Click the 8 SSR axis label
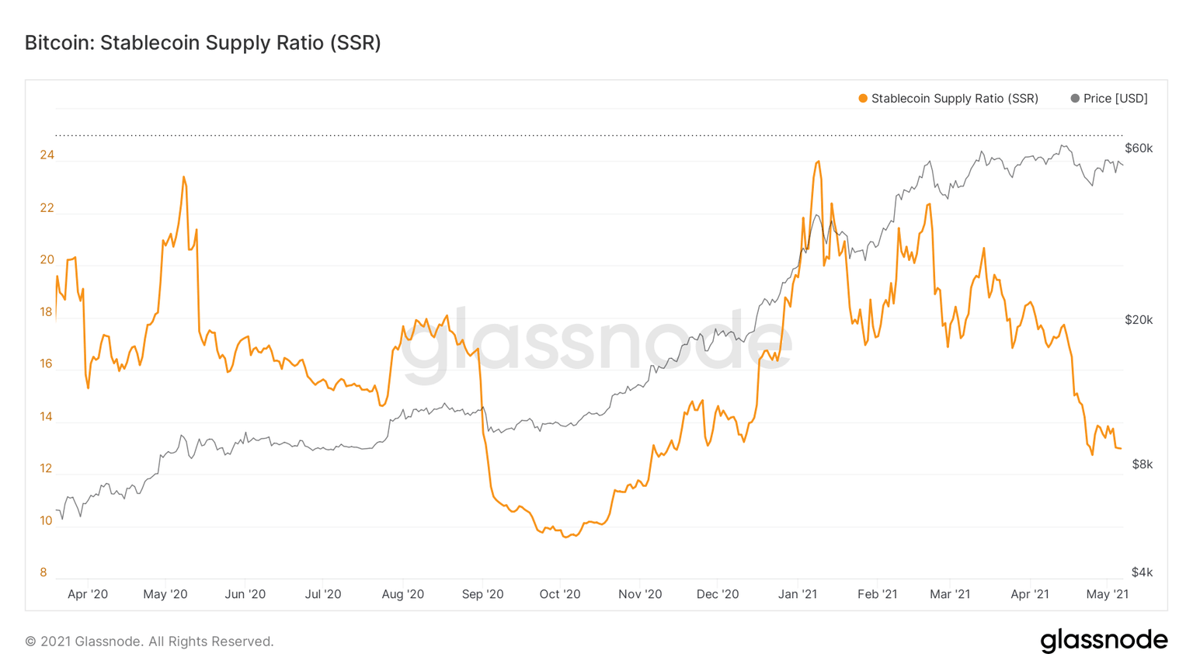Screen dimensions: 1193x671 tap(43, 572)
